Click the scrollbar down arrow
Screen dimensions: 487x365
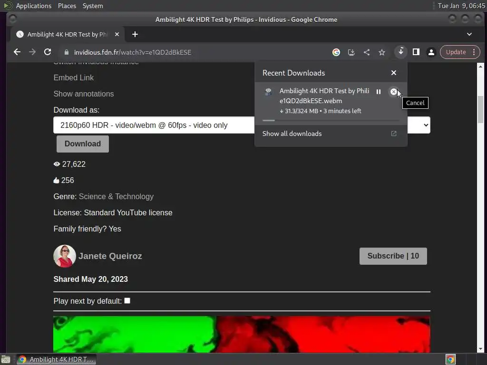tap(480, 349)
